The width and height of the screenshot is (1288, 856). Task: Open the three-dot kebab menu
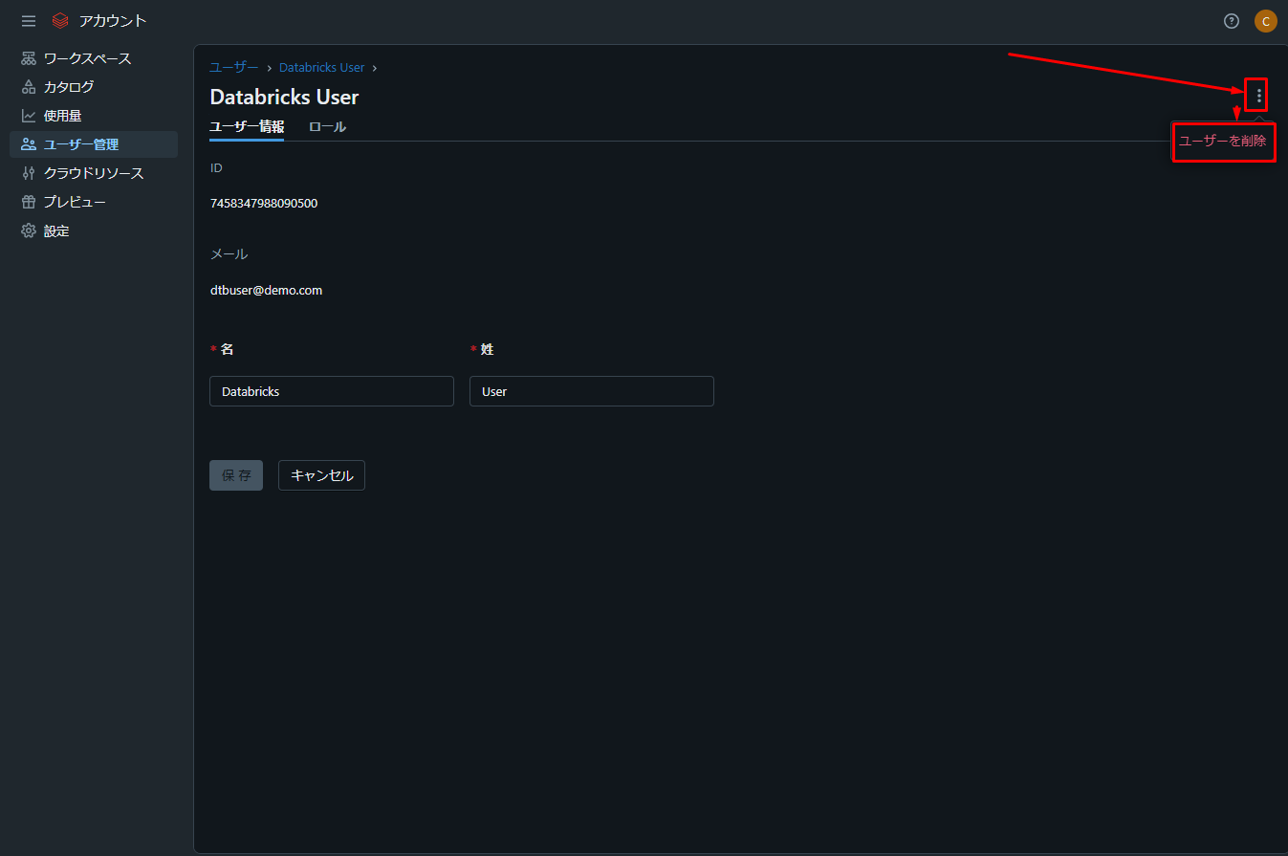pyautogui.click(x=1258, y=96)
